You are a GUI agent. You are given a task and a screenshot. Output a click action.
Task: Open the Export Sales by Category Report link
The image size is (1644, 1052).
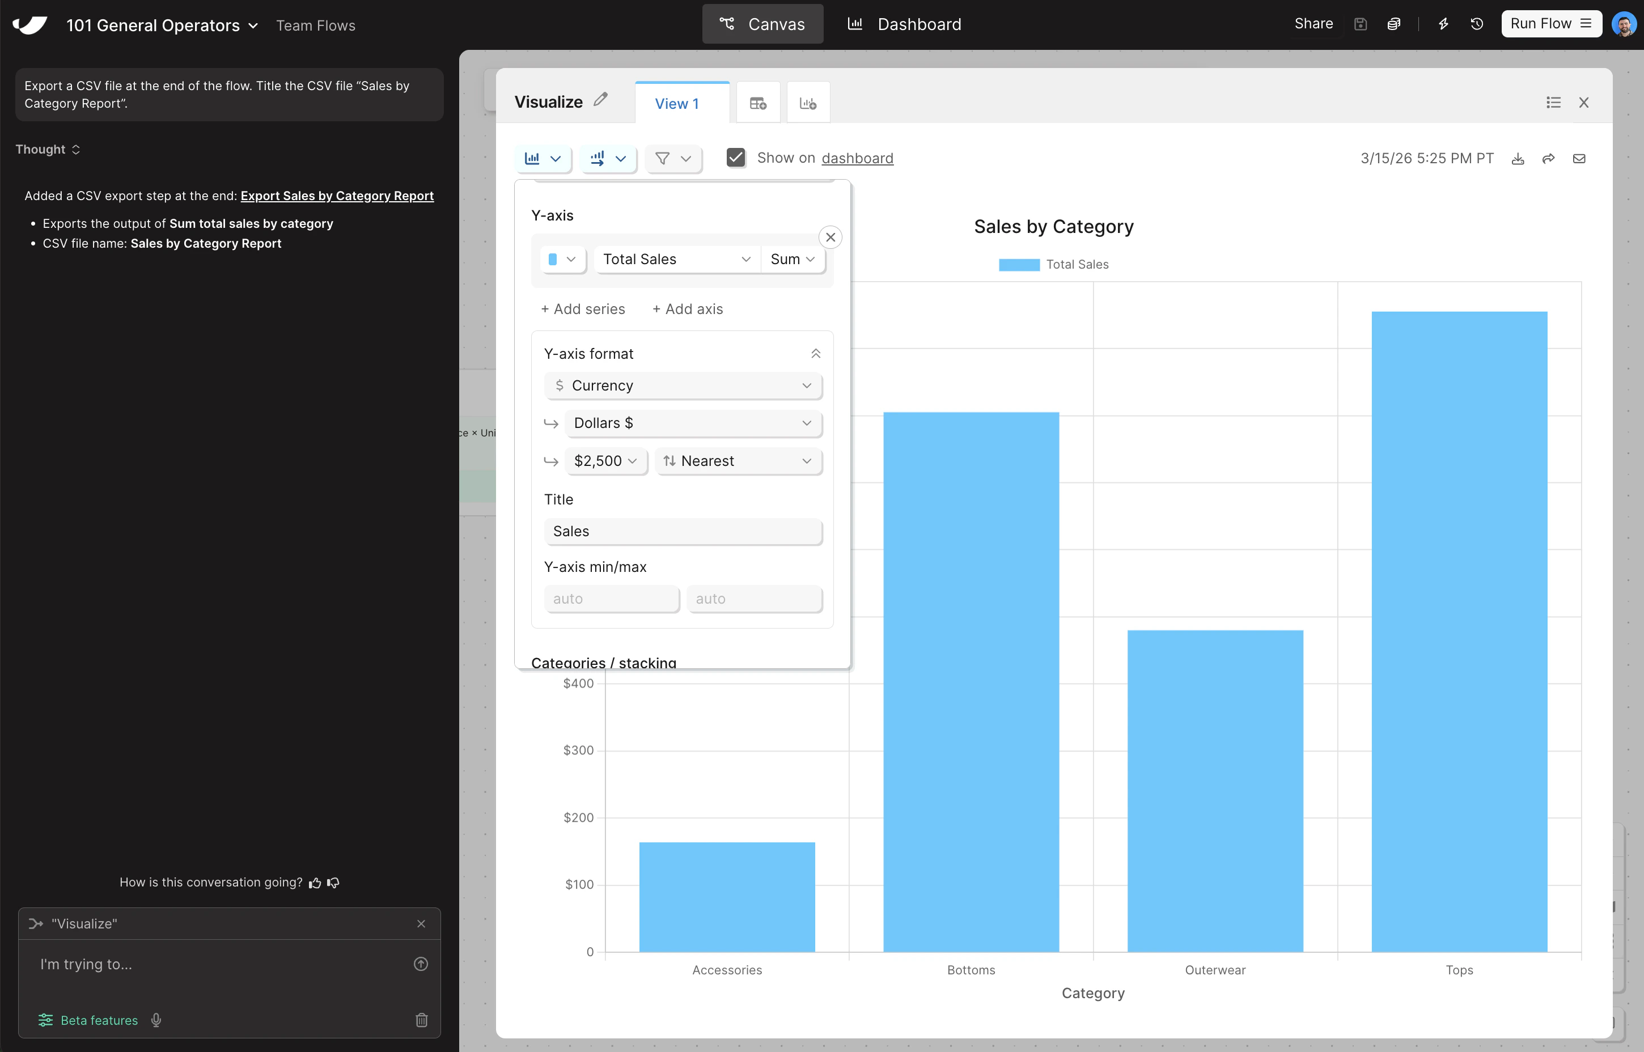[337, 196]
